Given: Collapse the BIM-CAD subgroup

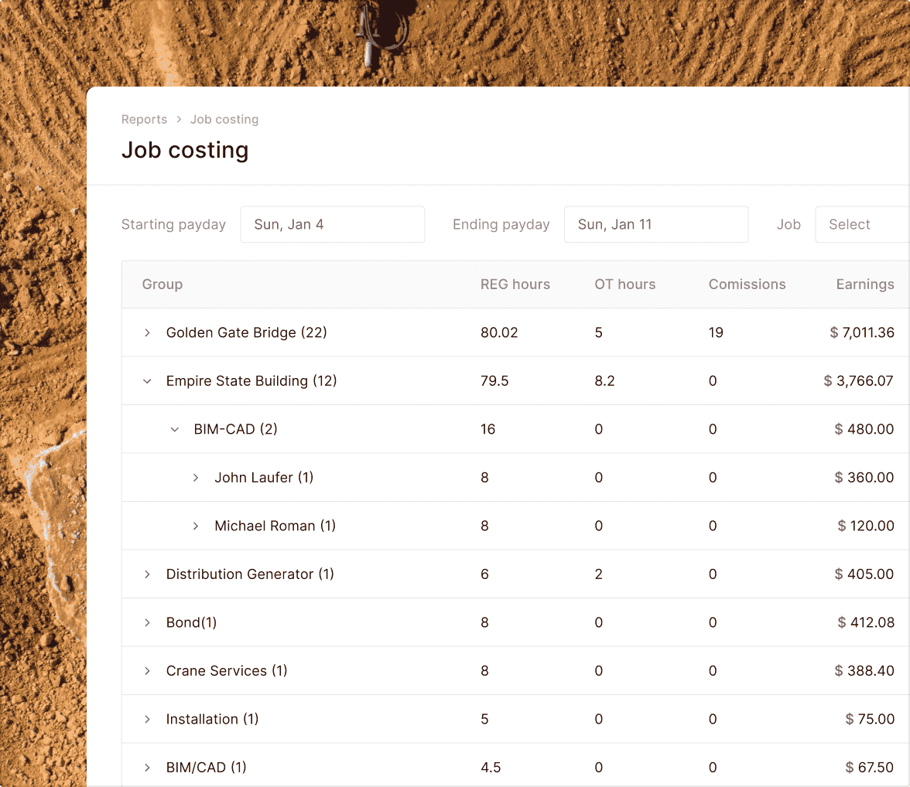Looking at the screenshot, I should [175, 429].
